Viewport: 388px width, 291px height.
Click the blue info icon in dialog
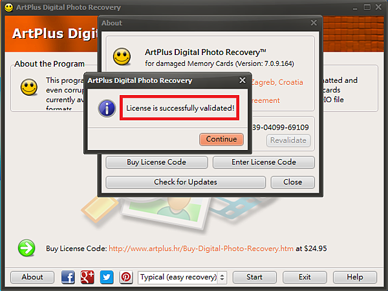107,108
